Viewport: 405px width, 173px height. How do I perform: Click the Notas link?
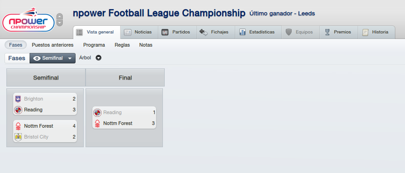click(146, 45)
